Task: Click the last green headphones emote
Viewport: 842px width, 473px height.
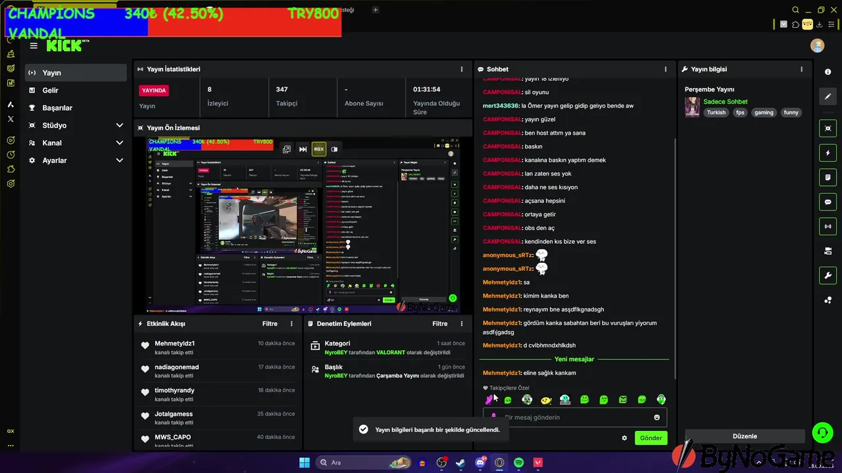Action: (x=661, y=399)
